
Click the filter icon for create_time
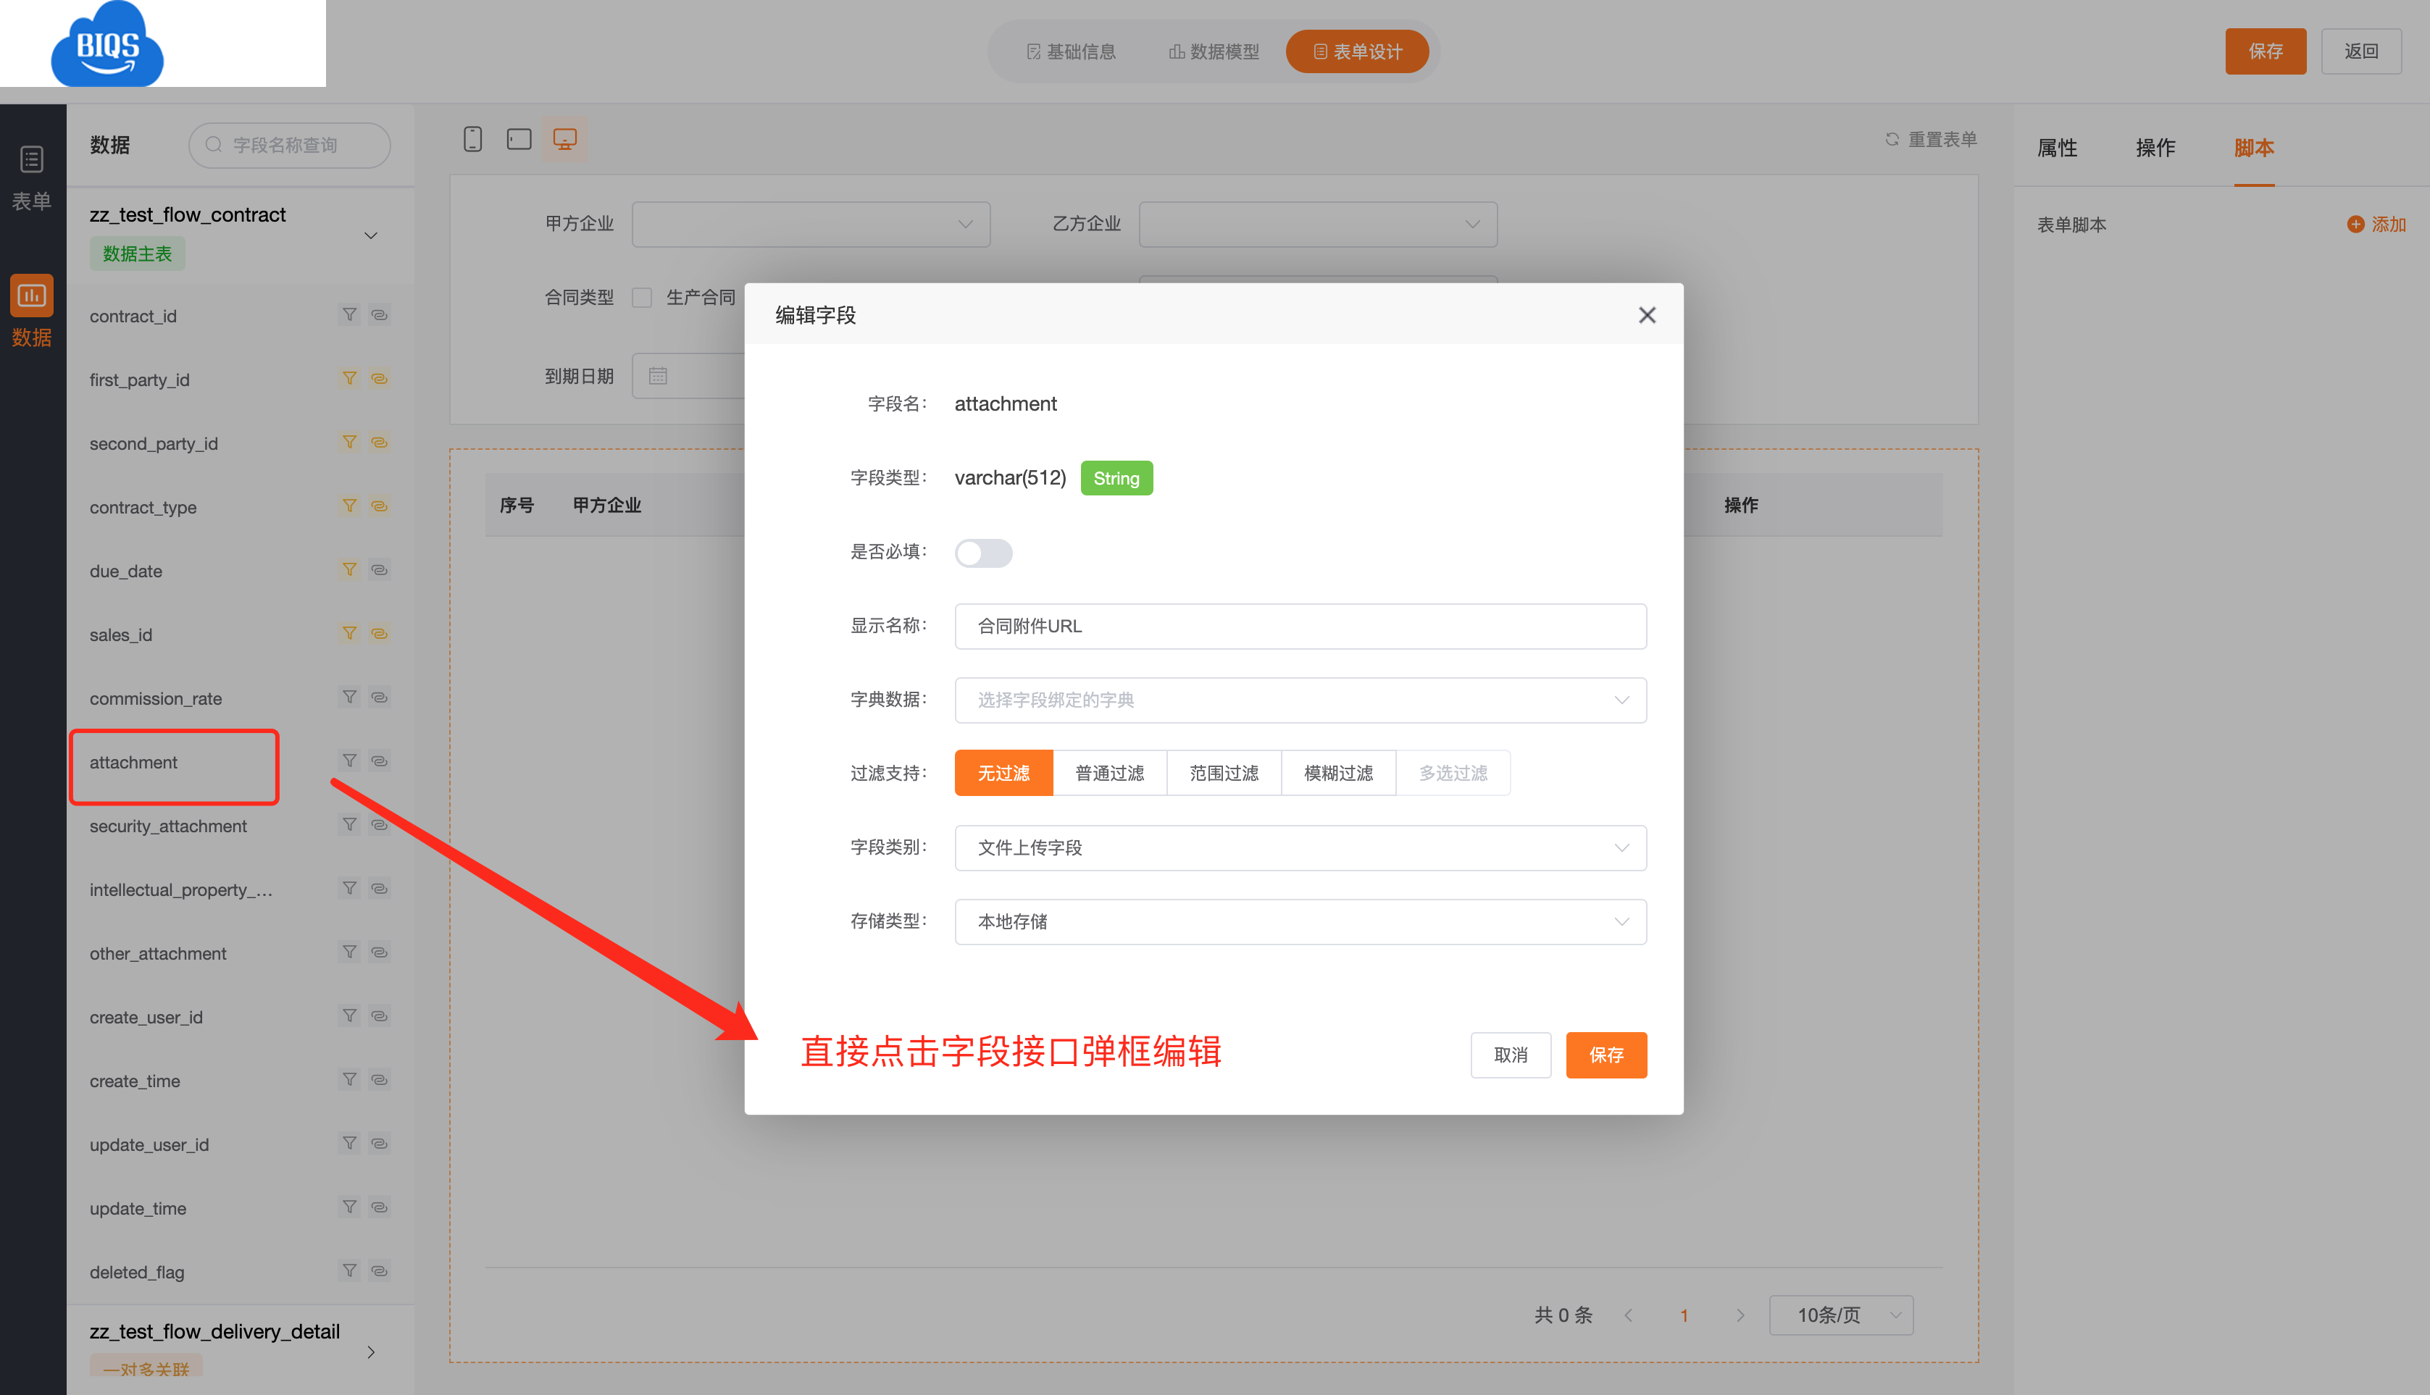(x=350, y=1078)
